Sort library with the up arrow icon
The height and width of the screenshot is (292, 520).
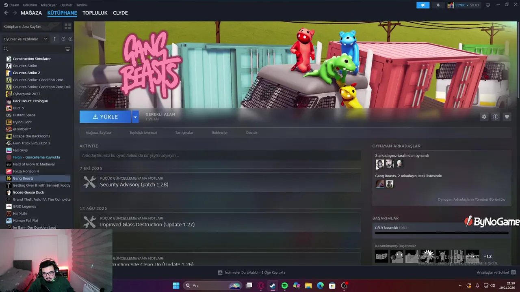tap(55, 39)
